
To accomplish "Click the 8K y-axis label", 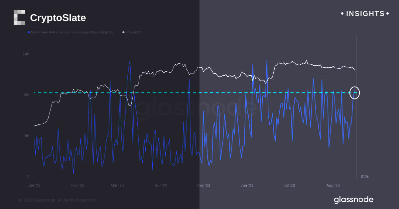I will pyautogui.click(x=27, y=136).
